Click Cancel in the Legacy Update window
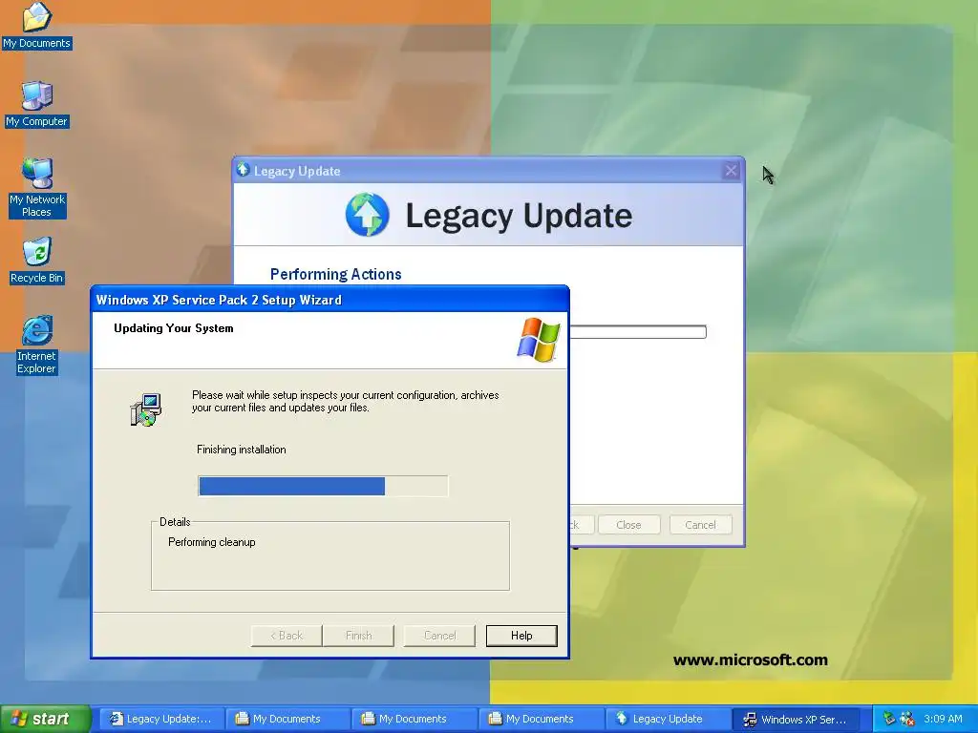Image resolution: width=978 pixels, height=733 pixels. tap(700, 525)
